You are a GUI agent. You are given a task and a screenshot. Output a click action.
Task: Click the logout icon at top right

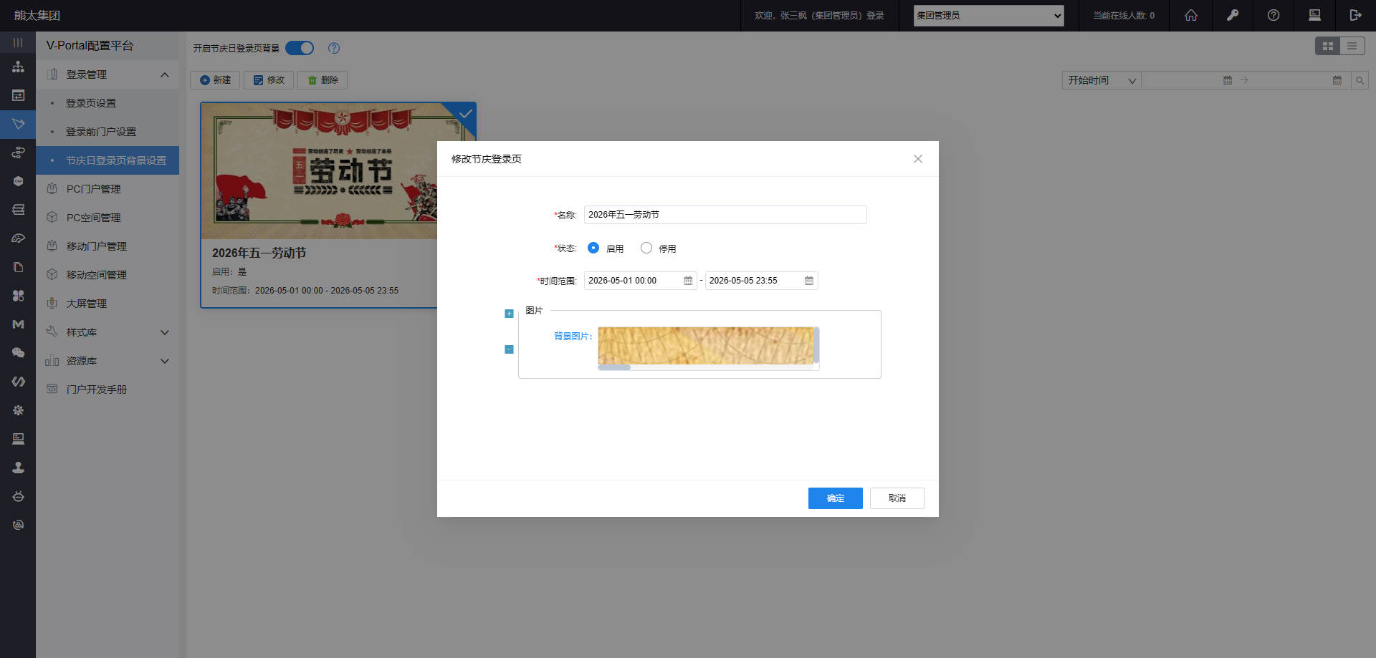pyautogui.click(x=1354, y=15)
